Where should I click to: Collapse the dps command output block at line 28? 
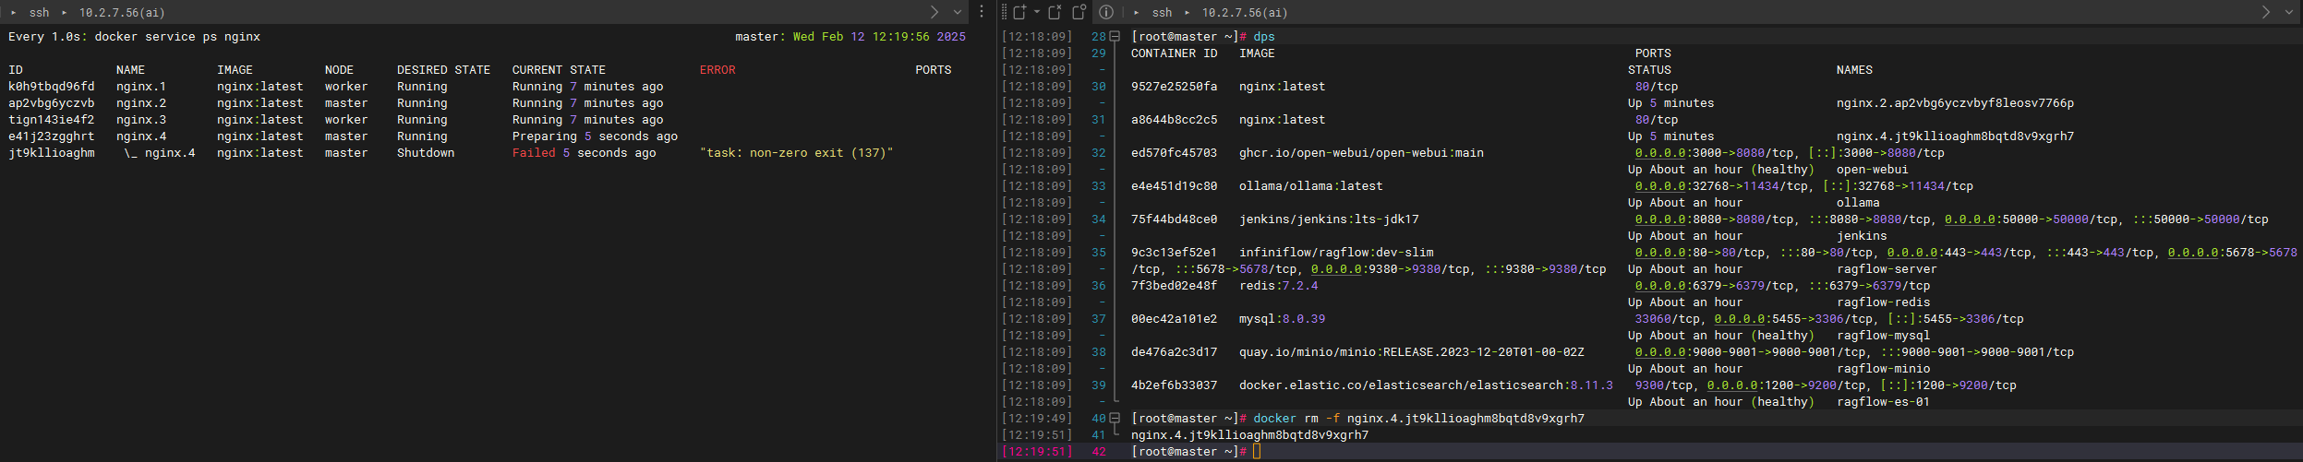[x=1115, y=37]
